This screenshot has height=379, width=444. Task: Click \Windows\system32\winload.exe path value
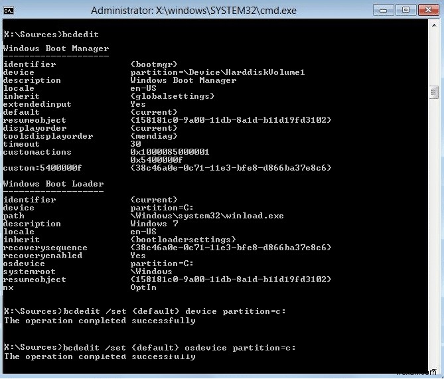click(207, 216)
